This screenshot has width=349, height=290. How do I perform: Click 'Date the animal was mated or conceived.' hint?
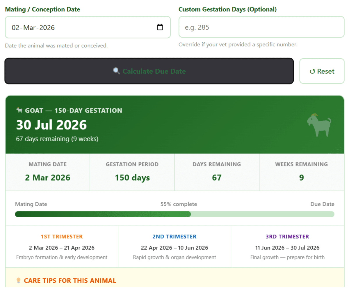56,46
